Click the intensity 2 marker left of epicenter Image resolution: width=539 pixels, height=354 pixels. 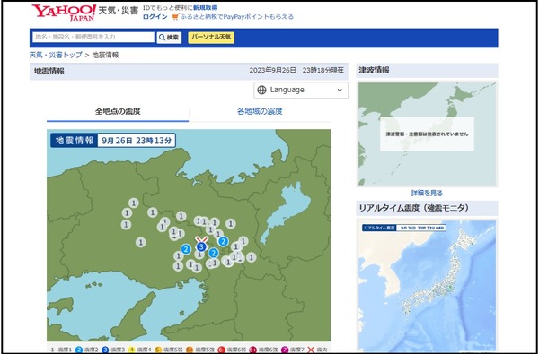(x=186, y=249)
